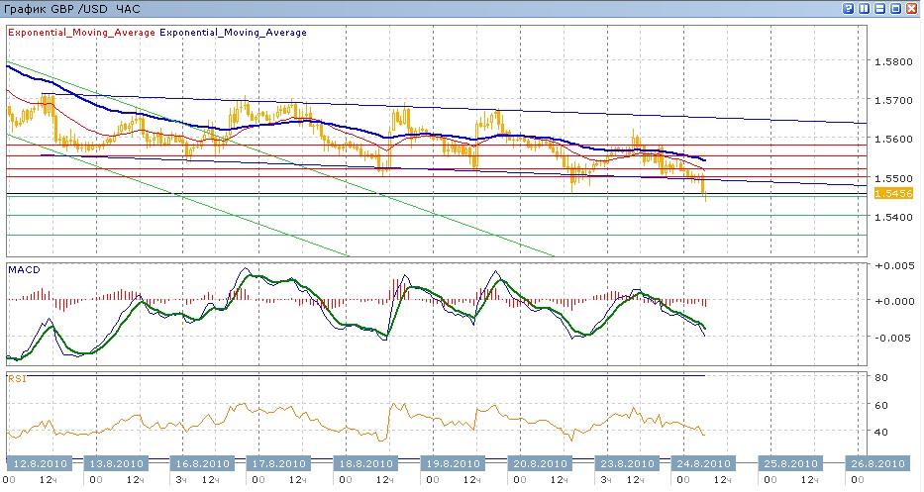Image resolution: width=924 pixels, height=492 pixels.
Task: Click the 26.8.2010 date marker
Action: click(x=876, y=463)
